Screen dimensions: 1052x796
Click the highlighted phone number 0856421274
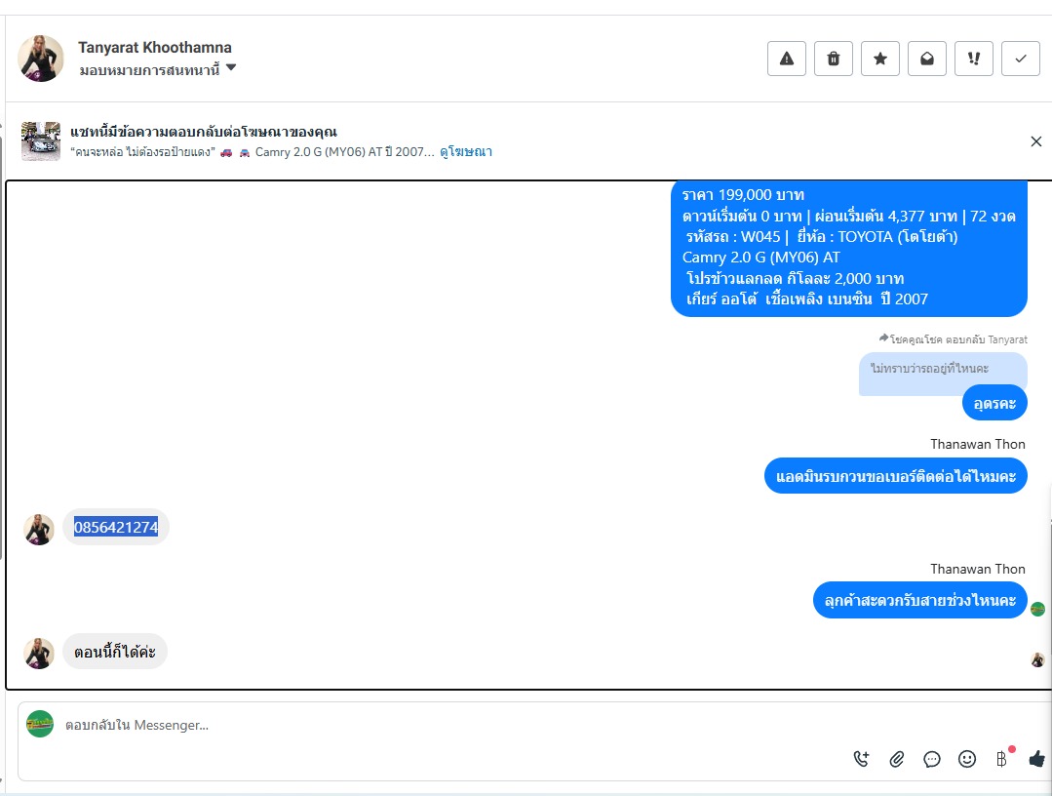(x=116, y=527)
